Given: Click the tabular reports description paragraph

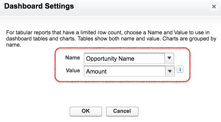Looking at the screenshot, I should click(111, 39).
